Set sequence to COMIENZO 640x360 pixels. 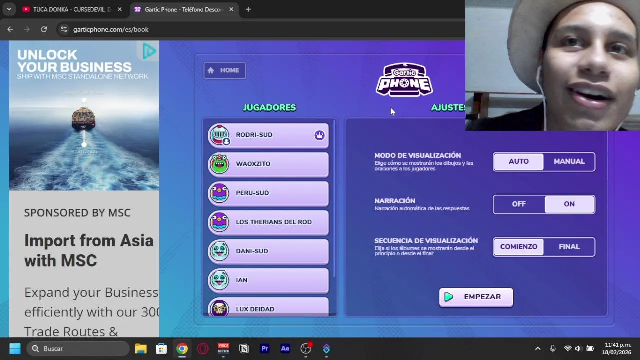pos(519,247)
